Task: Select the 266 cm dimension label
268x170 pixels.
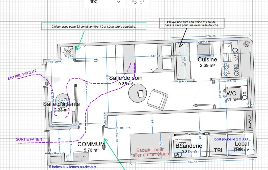Action: (x=211, y=36)
